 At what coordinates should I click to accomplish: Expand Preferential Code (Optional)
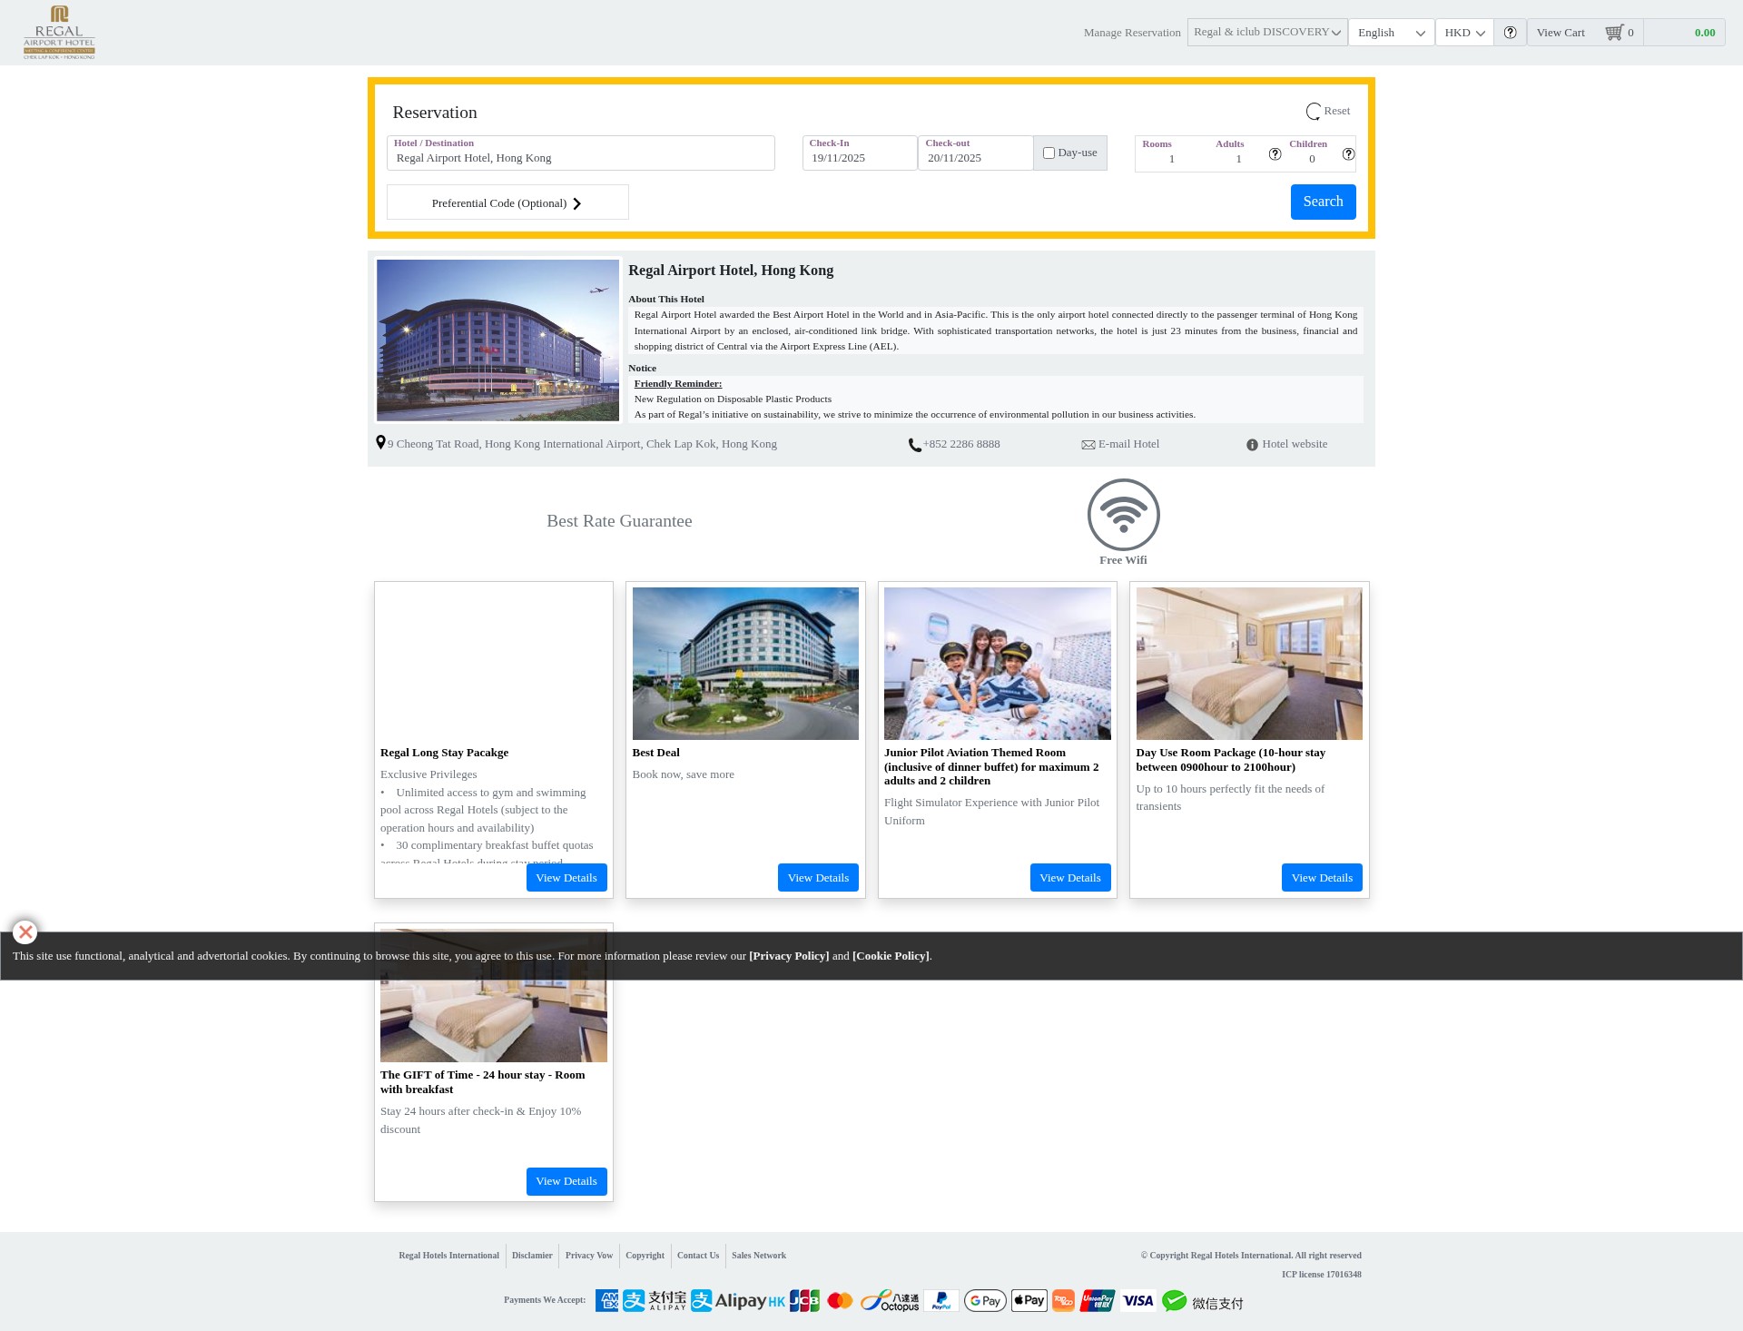click(x=507, y=202)
